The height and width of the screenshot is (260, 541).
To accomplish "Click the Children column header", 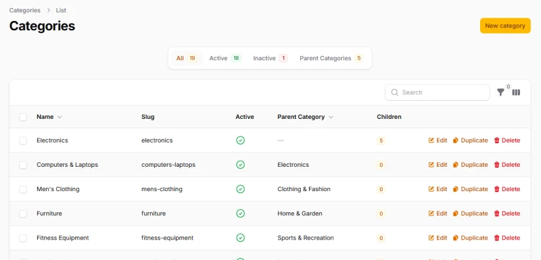I will pos(389,117).
